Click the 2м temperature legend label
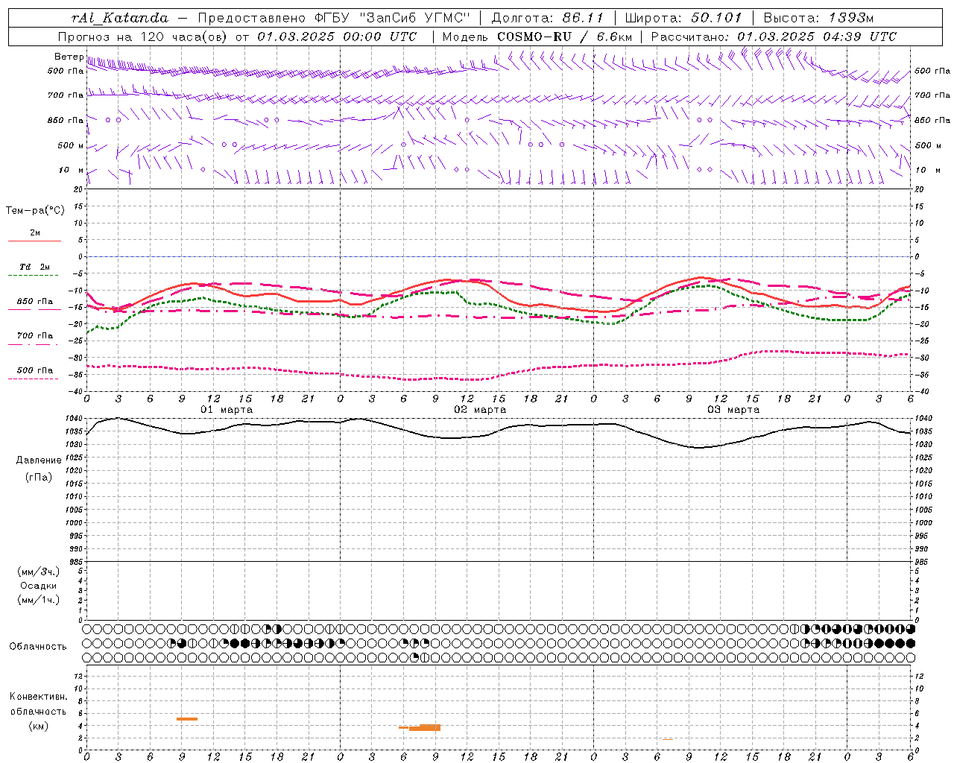 [35, 233]
